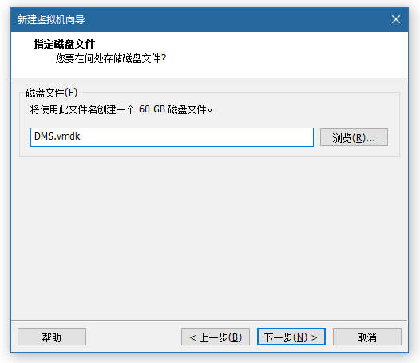Go back with 上一步(B)
Screen dimensions: 420x363
[216, 337]
